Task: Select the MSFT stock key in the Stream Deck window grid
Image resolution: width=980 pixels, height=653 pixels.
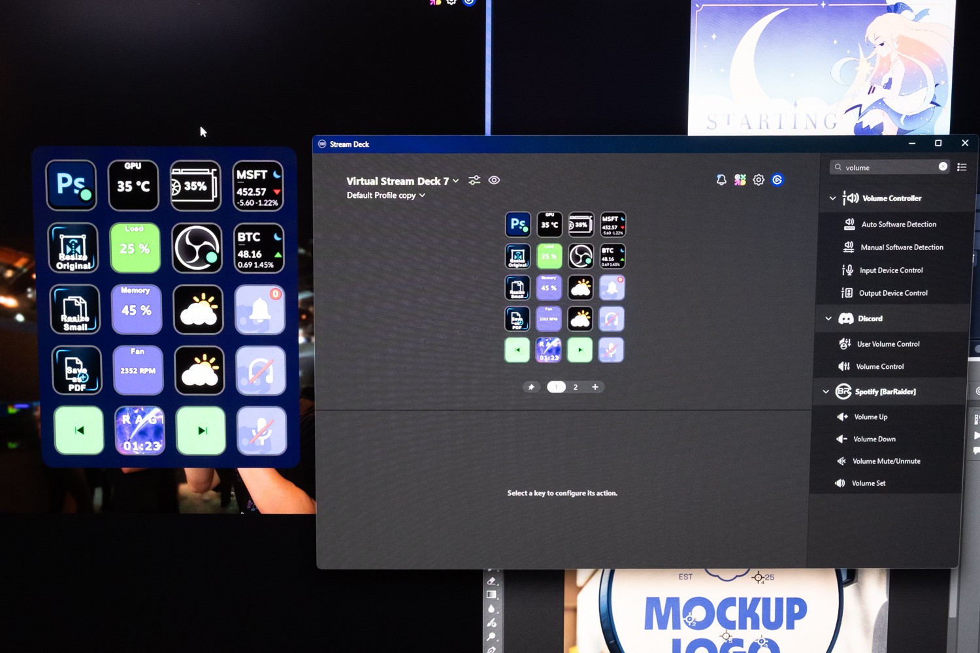Action: [x=613, y=225]
